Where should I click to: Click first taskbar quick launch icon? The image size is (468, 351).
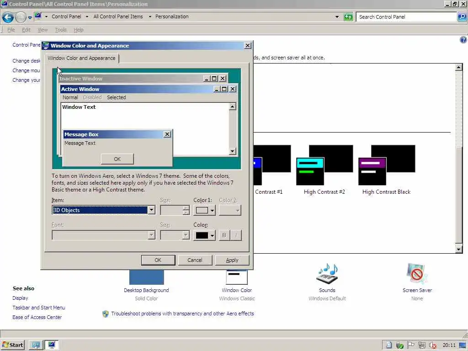[x=36, y=345]
